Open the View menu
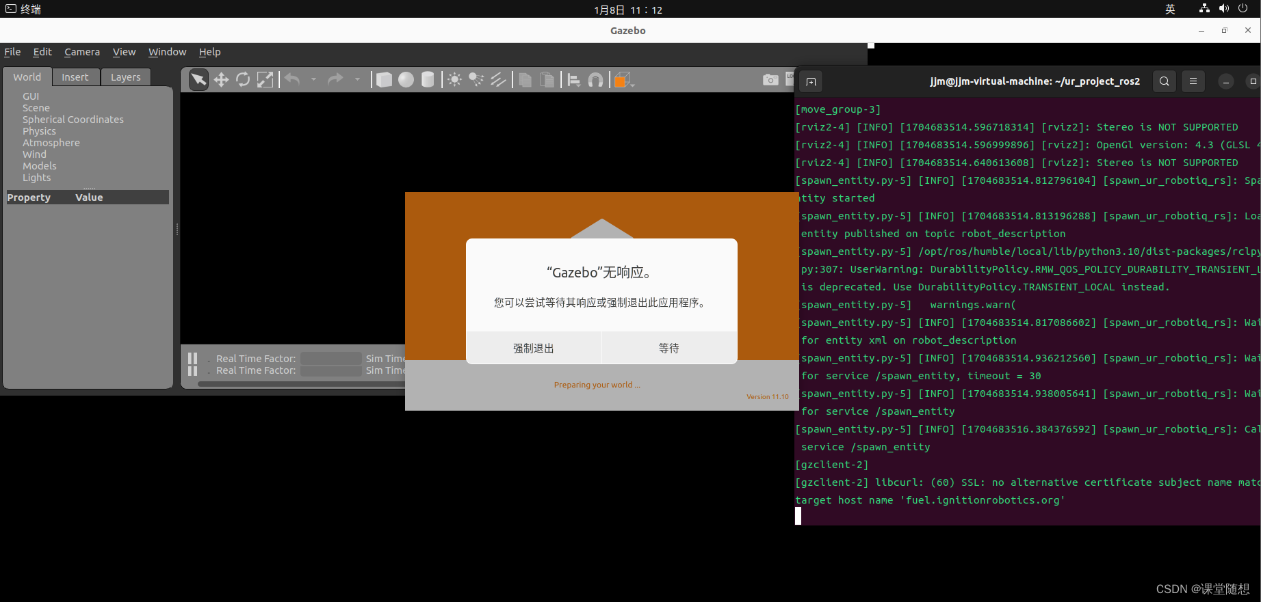 124,52
